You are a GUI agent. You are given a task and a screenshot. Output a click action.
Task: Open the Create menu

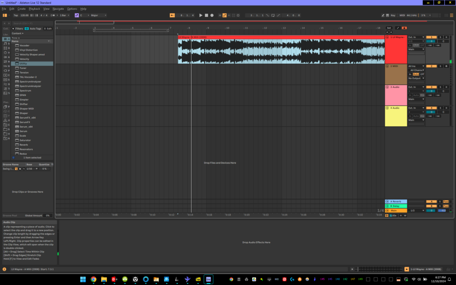click(x=21, y=8)
